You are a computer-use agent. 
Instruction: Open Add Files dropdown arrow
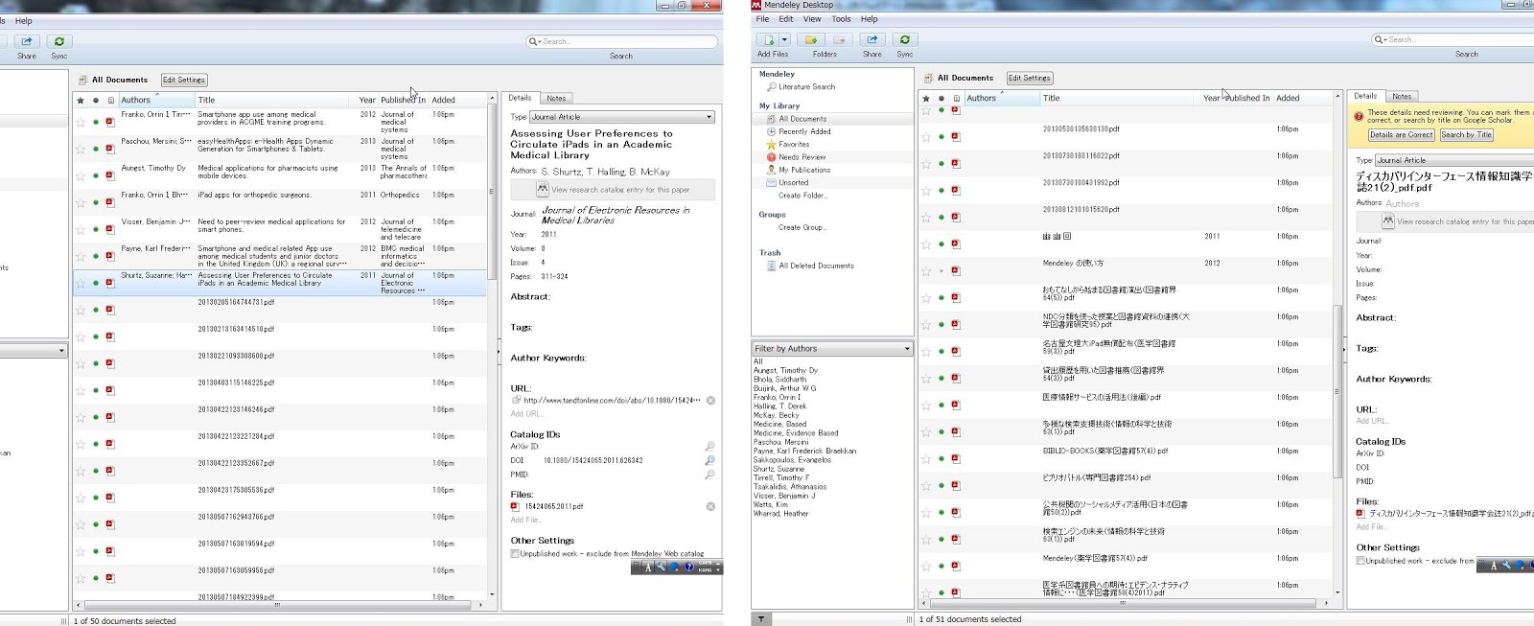pyautogui.click(x=785, y=39)
